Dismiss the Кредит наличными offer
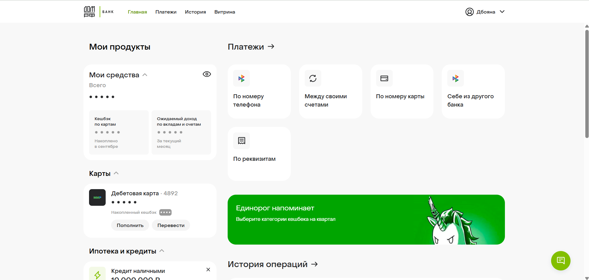 [208, 269]
